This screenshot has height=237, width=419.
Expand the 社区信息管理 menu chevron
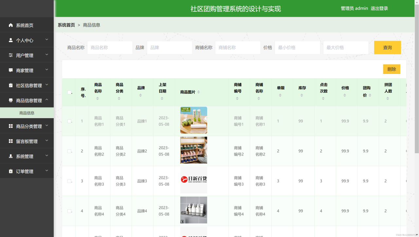pyautogui.click(x=46, y=85)
